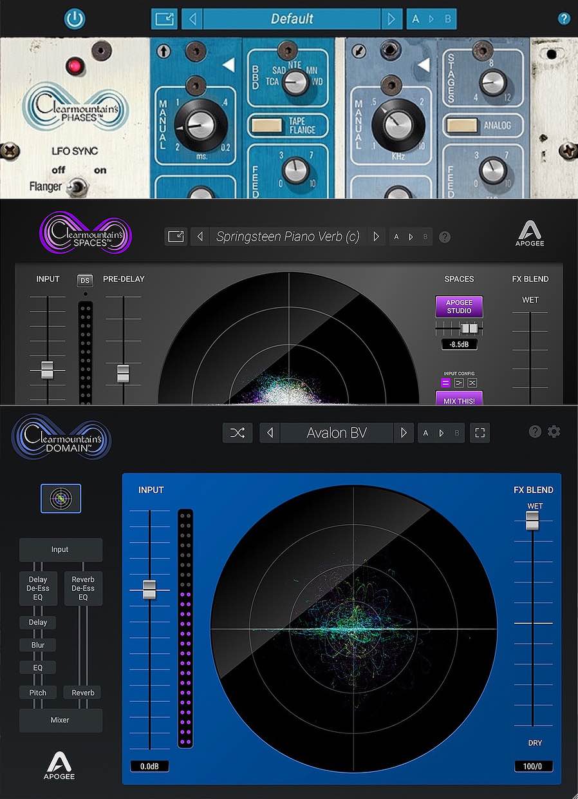Click the Domain shuffle randomize preset icon
578x799 pixels.
pyautogui.click(x=238, y=433)
